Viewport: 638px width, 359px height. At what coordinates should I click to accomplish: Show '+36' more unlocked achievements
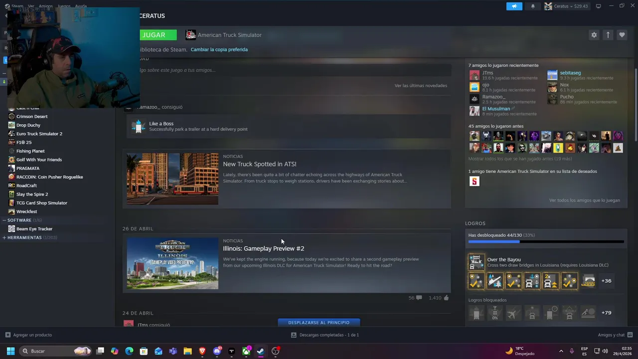(606, 281)
